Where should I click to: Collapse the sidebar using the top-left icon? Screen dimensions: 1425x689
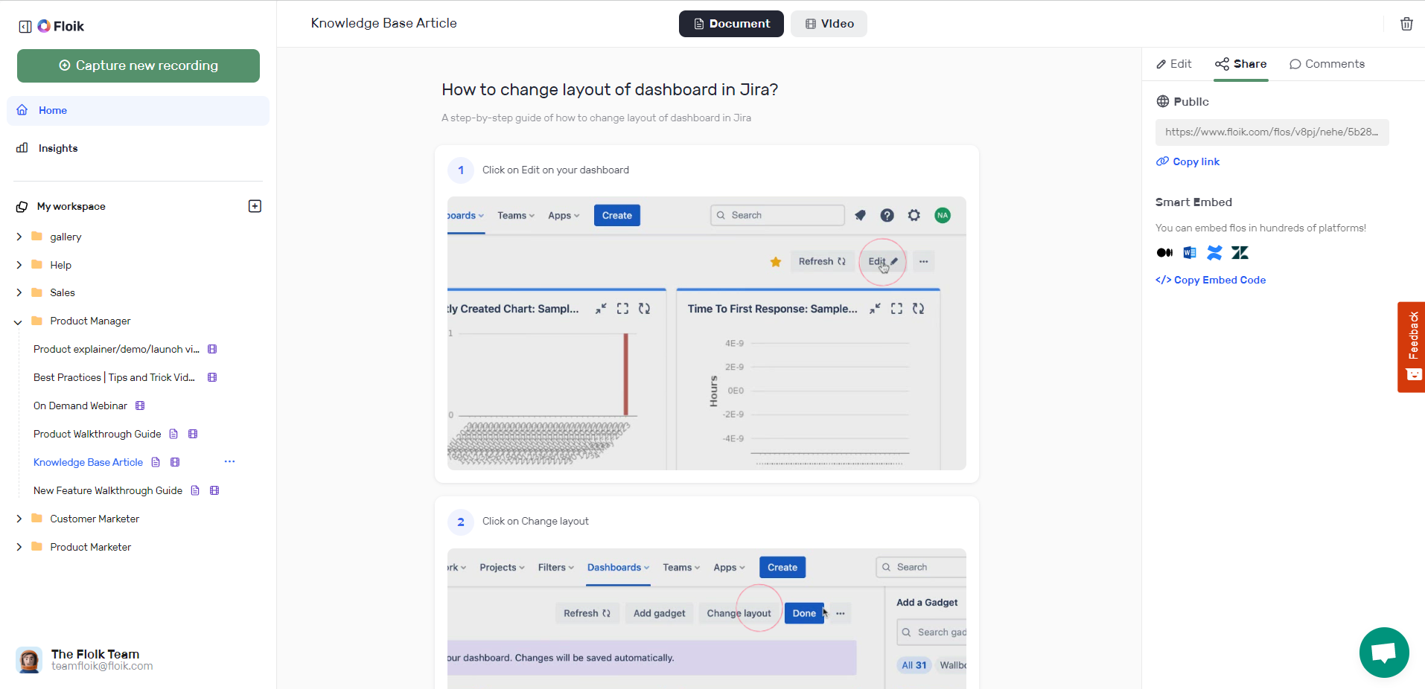point(24,26)
